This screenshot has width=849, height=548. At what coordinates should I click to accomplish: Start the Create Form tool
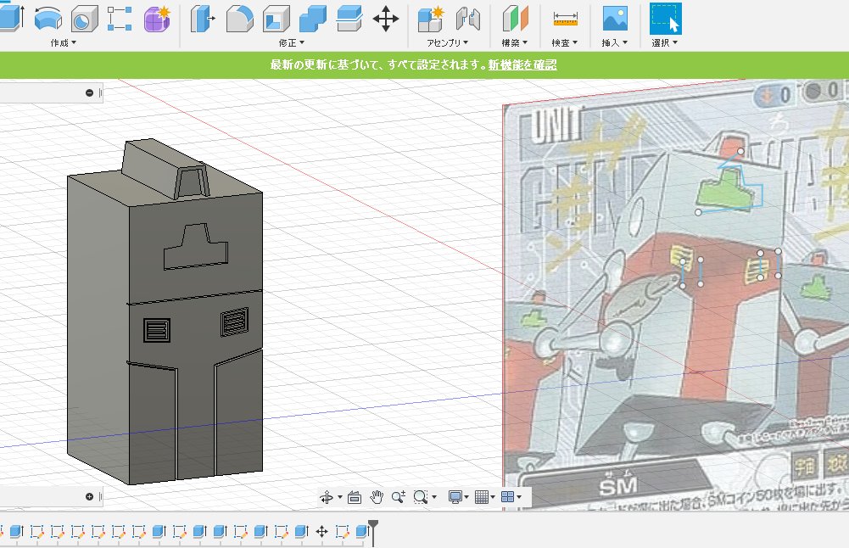tap(158, 19)
